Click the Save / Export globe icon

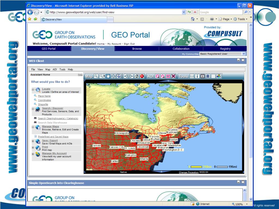click(x=38, y=142)
